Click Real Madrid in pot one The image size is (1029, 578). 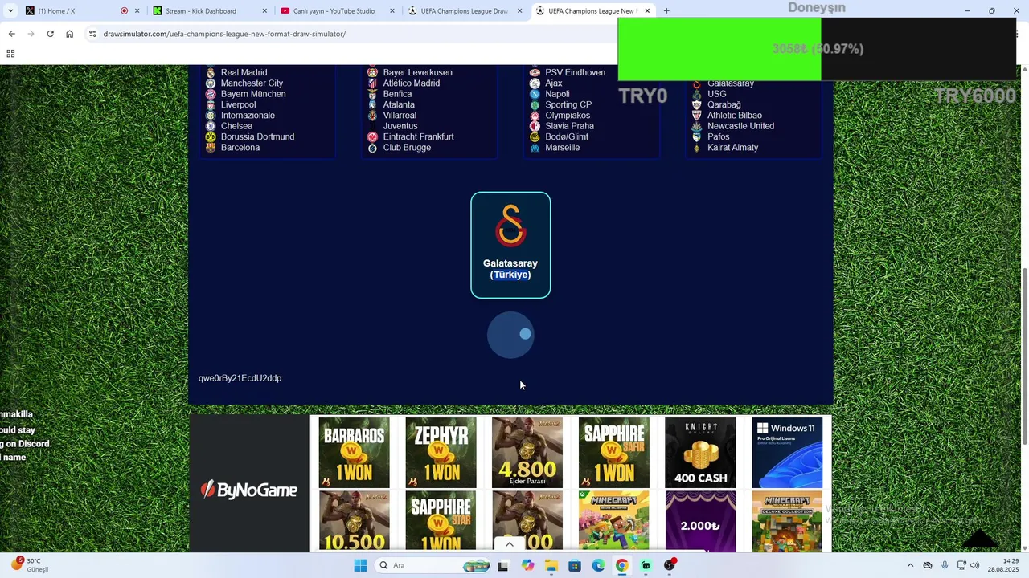(x=244, y=72)
